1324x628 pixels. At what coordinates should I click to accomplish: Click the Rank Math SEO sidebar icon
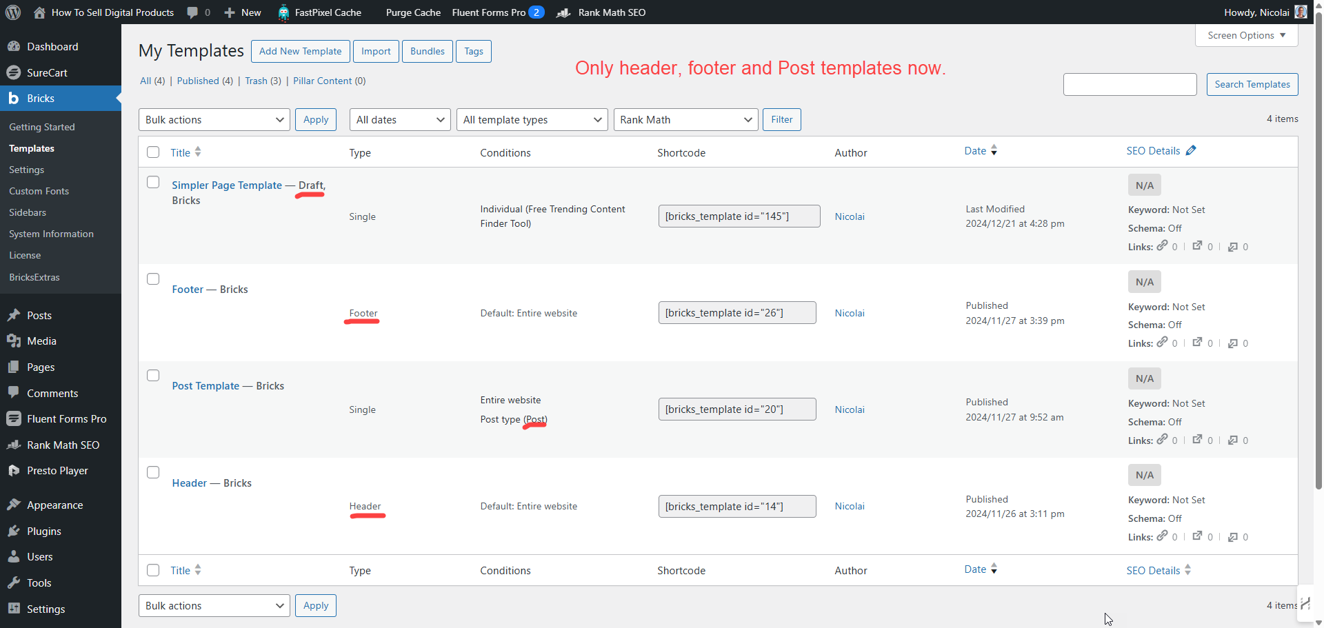14,445
